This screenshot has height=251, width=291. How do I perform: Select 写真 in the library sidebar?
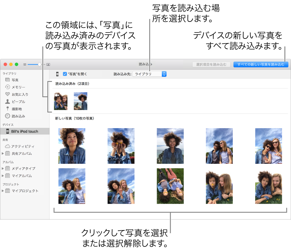(15, 80)
